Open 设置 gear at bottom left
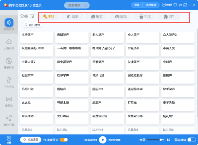This screenshot has width=198, height=145. 9,140
